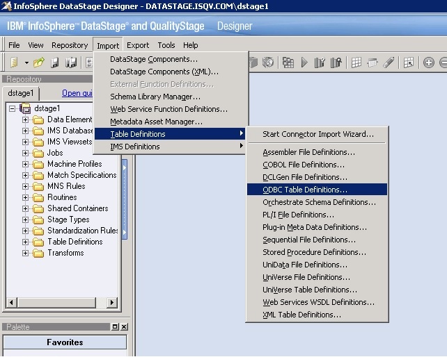The width and height of the screenshot is (447, 357).
Task: Click the Open folder toolbar icon
Action: (x=39, y=63)
